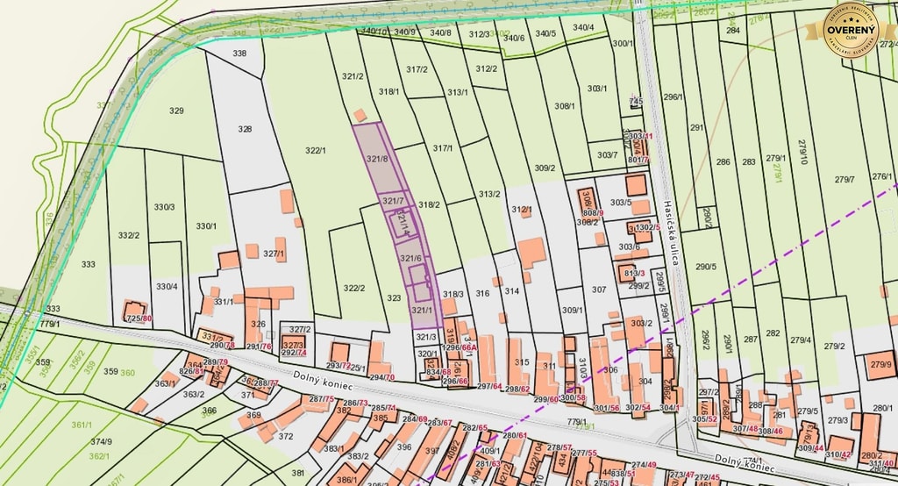Viewport: 898px width, 486px height.
Task: Click parcel number 307
Action: click(599, 289)
